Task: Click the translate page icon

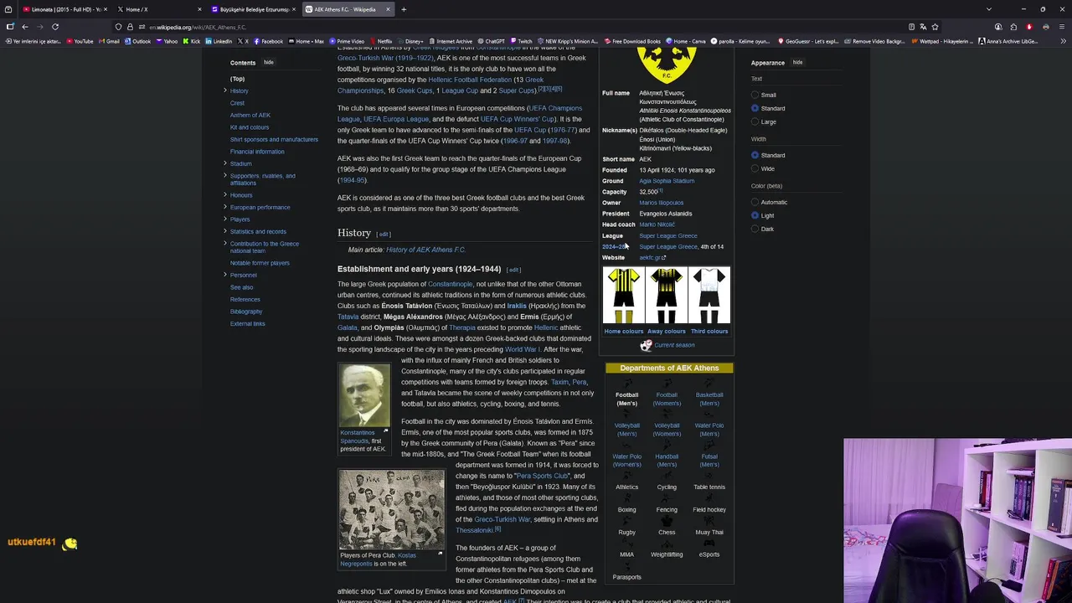Action: [924, 27]
